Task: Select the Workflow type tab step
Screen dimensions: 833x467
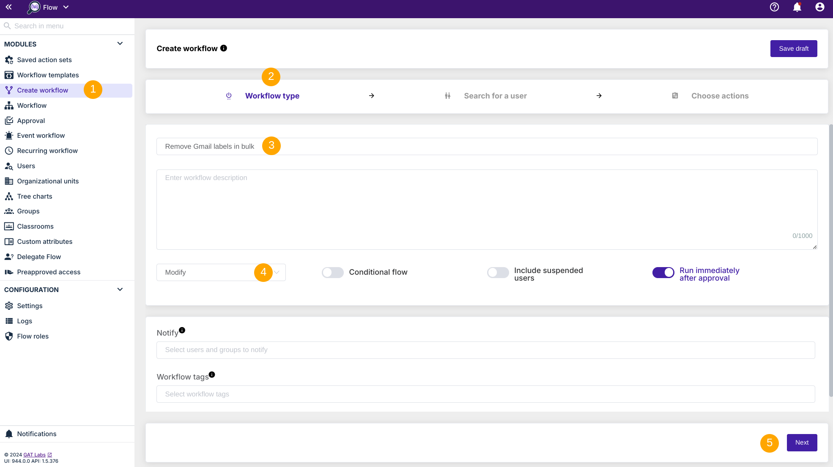Action: coord(272,96)
